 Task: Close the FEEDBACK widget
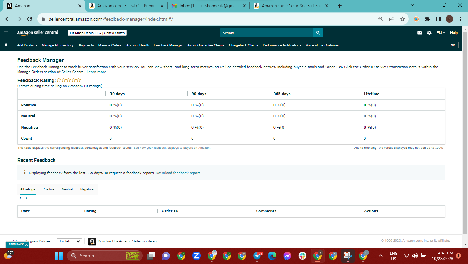pos(26,245)
